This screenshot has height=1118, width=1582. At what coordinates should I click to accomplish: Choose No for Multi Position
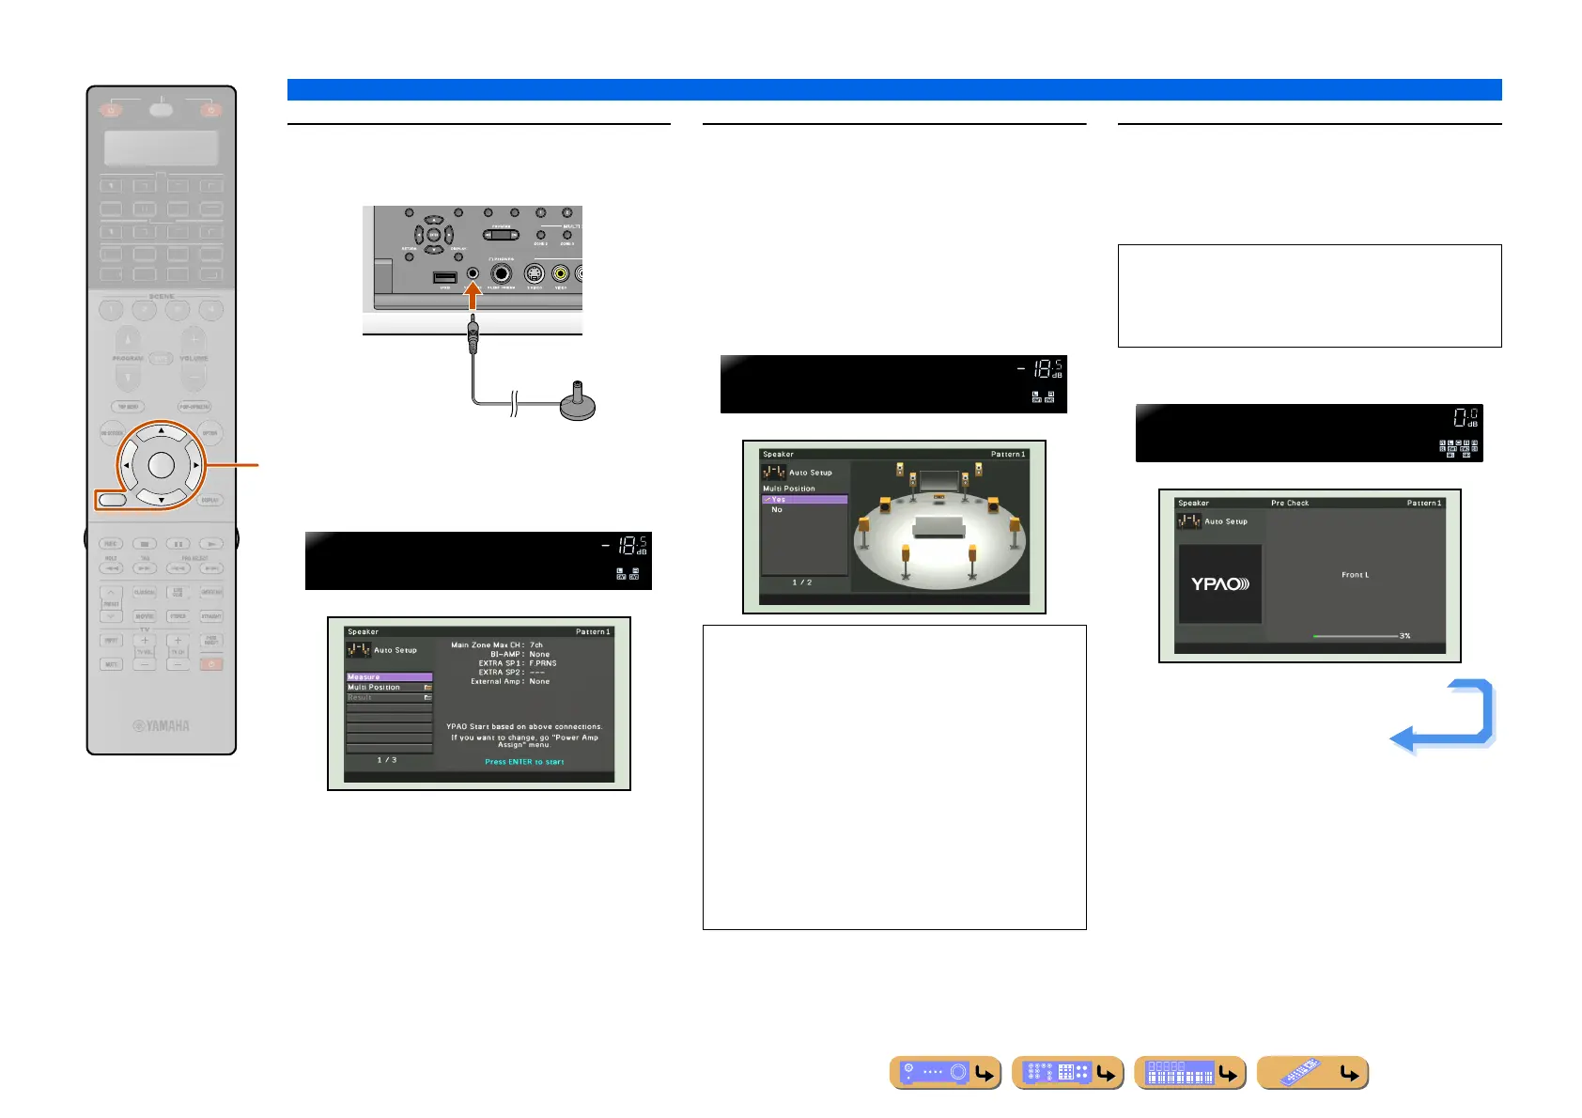pos(804,509)
